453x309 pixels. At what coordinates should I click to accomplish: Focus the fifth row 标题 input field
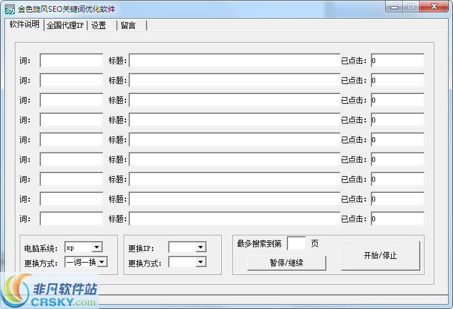click(x=234, y=140)
